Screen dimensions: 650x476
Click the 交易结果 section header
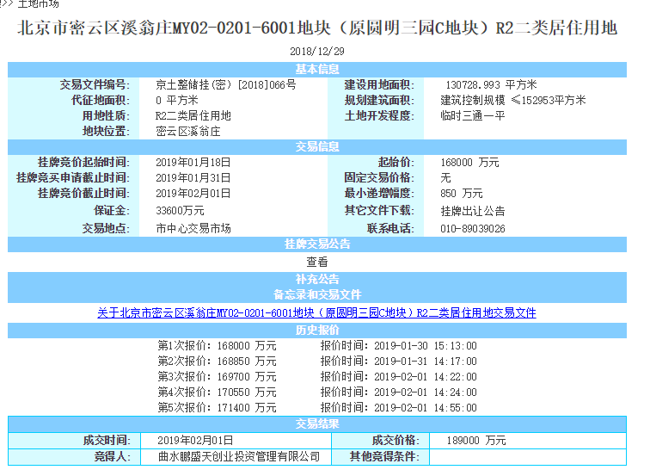pyautogui.click(x=317, y=424)
